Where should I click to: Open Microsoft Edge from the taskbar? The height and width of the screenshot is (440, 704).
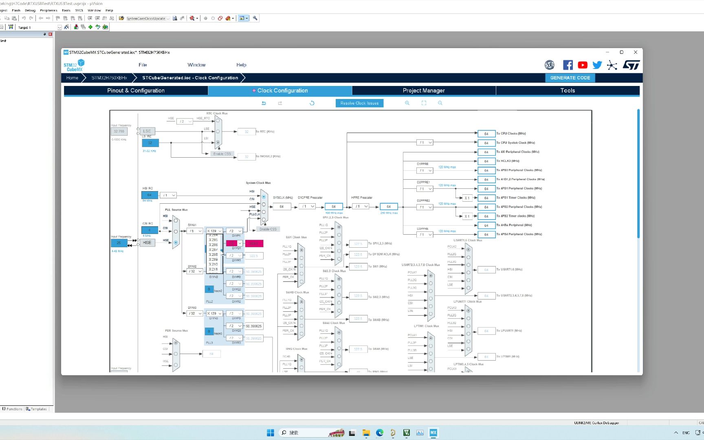(x=380, y=433)
